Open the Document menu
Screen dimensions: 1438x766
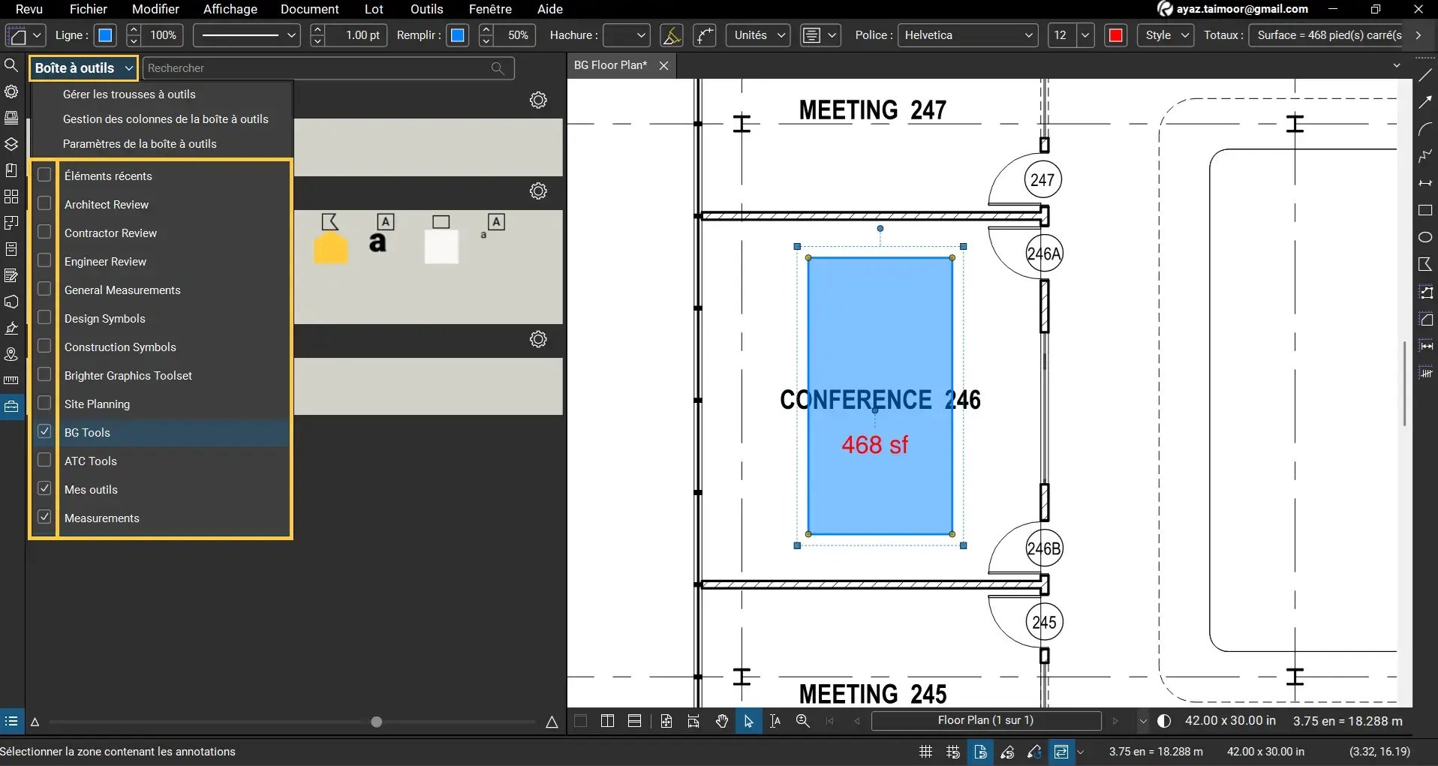click(310, 9)
